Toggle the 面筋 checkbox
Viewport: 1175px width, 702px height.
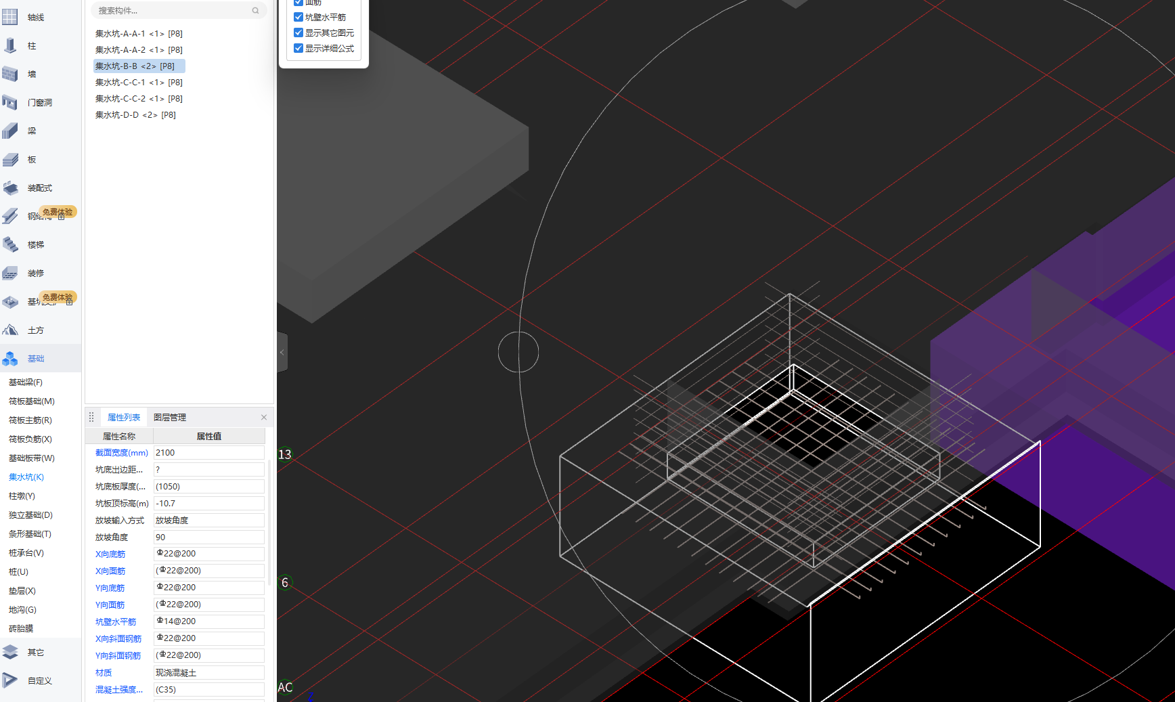tap(298, 2)
